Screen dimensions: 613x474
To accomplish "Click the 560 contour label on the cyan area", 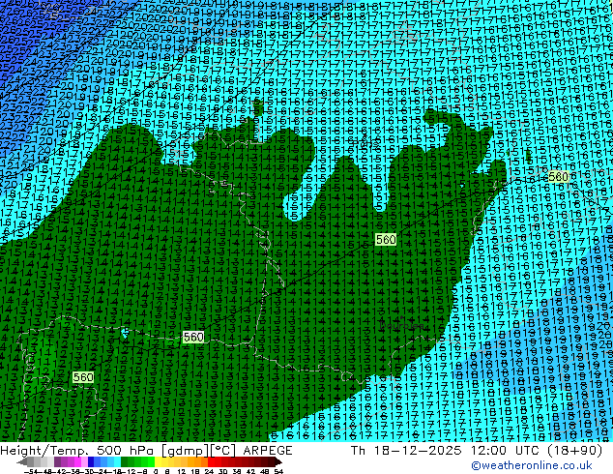I will [558, 177].
